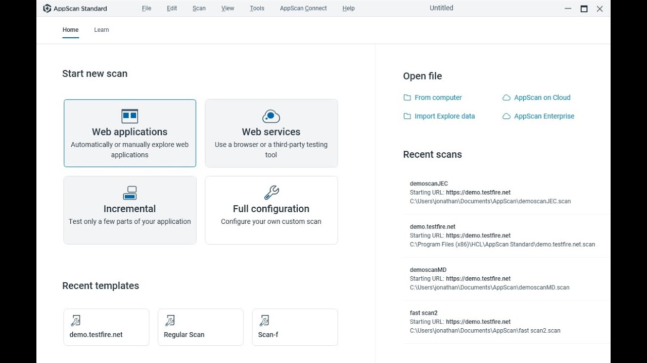The image size is (647, 363).
Task: Click the Open file heading
Action: (423, 76)
